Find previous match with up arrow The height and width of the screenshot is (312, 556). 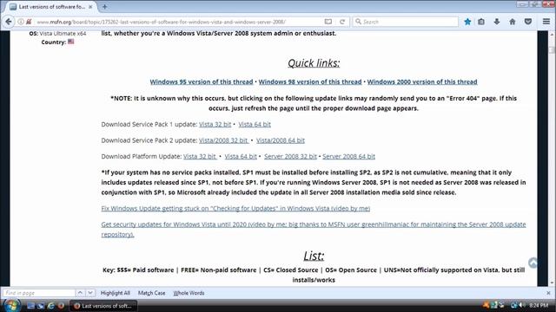point(80,293)
